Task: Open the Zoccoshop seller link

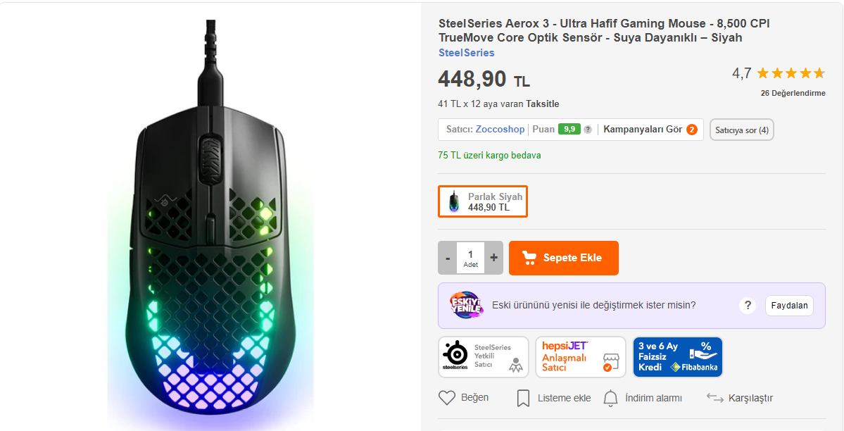Action: coord(500,130)
